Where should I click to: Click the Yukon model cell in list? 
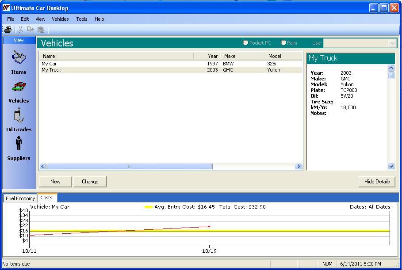coord(274,70)
